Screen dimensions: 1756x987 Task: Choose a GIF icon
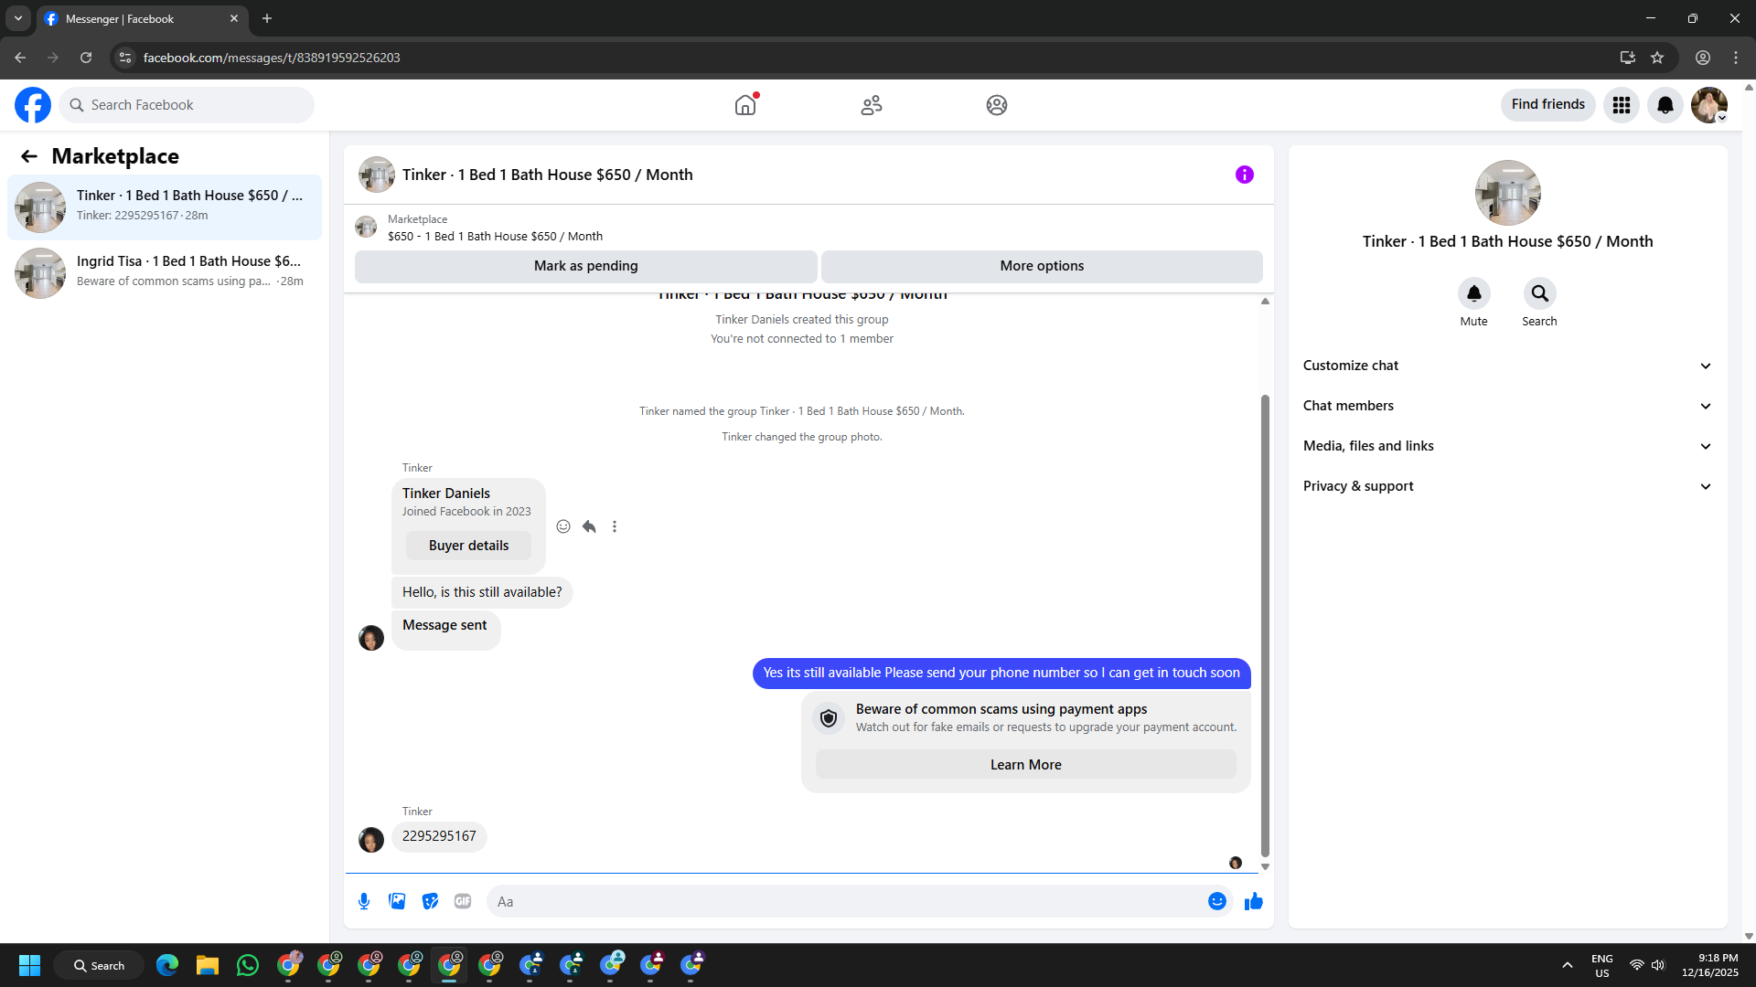click(x=463, y=901)
